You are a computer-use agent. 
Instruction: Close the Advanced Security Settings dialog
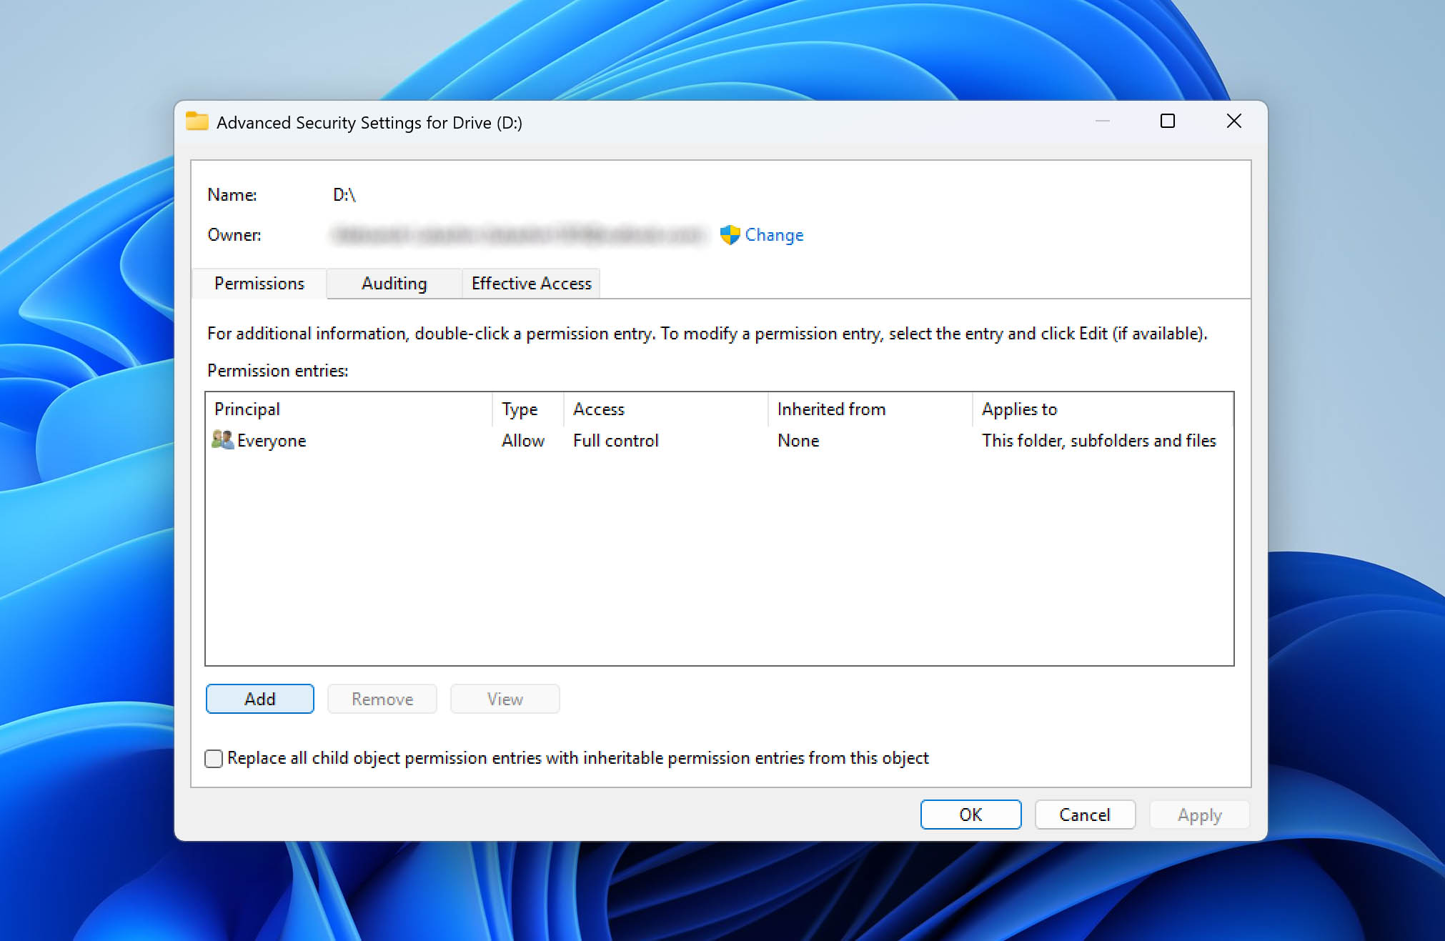pyautogui.click(x=1233, y=121)
